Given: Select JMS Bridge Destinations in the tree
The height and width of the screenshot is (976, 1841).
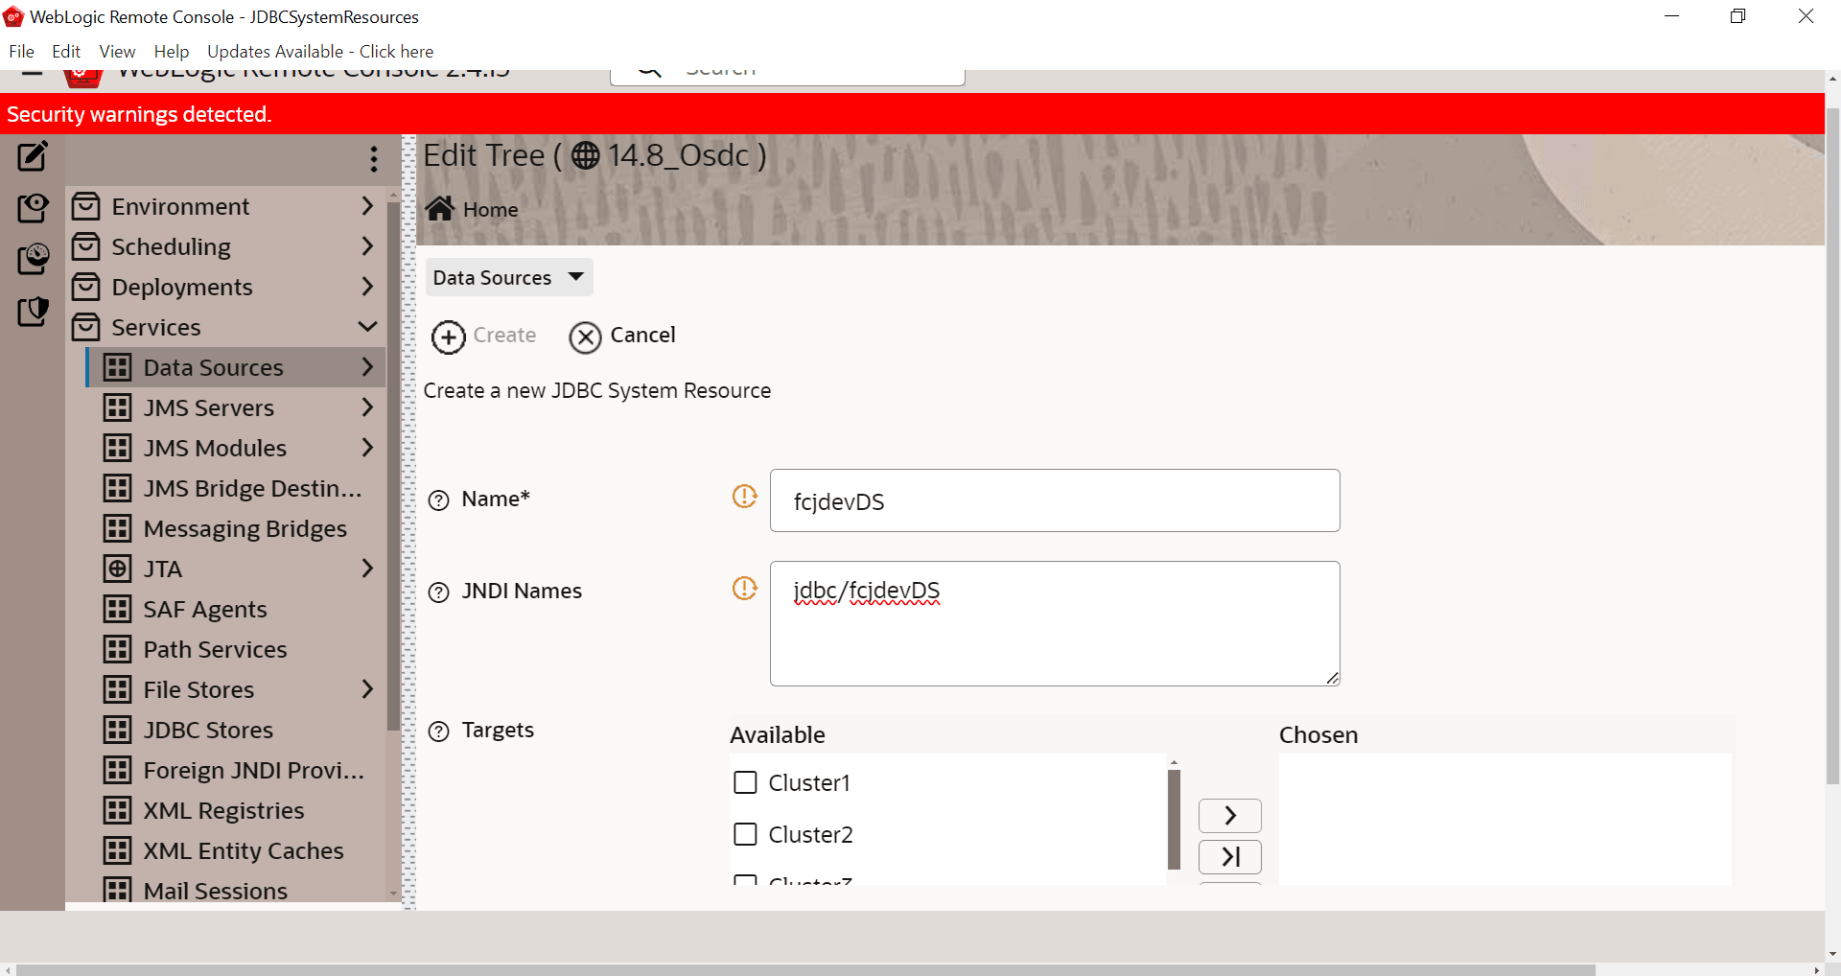Looking at the screenshot, I should click(x=252, y=488).
